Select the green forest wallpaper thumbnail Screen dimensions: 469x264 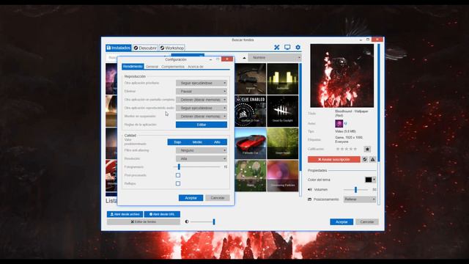click(282, 144)
